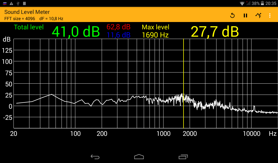
Task: Click the 'Hz' axis unit label
Action: point(273,134)
